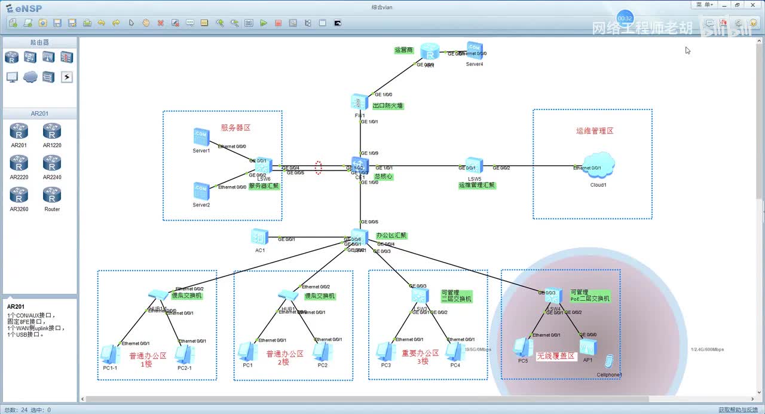Viewport: 765px width, 414px height.
Task: Select the AR1 router in topology
Action: [430, 51]
